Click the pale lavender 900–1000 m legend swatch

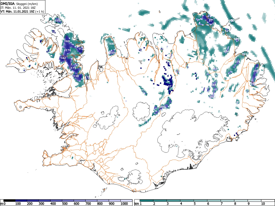click(x=115, y=201)
